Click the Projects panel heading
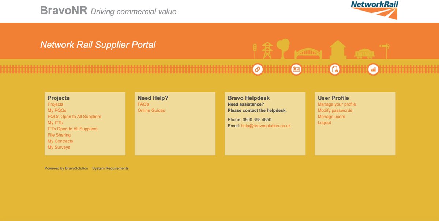The width and height of the screenshot is (439, 221). click(59, 98)
